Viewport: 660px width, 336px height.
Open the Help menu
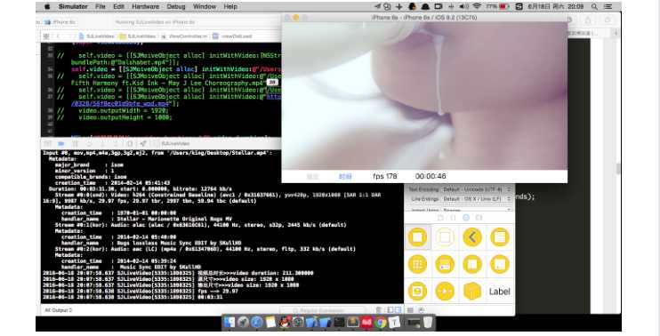(x=230, y=7)
